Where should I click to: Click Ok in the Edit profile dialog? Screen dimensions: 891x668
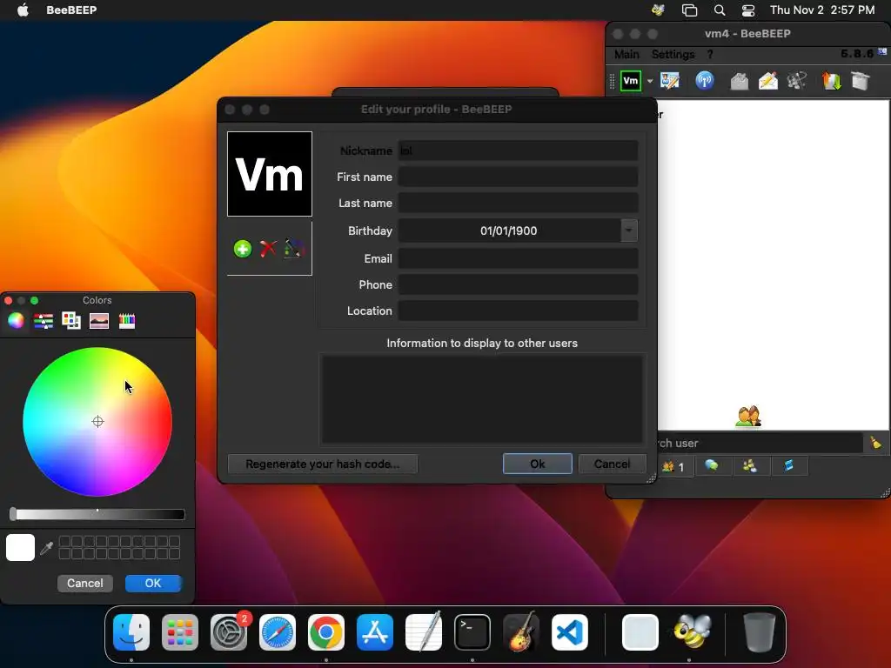click(x=538, y=464)
